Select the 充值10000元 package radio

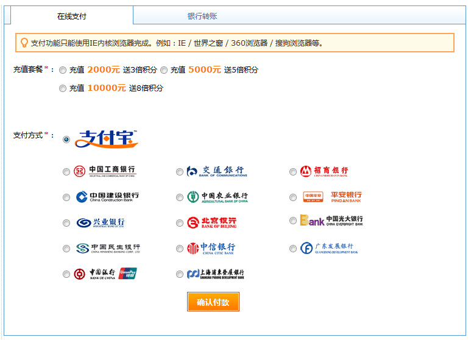63,88
